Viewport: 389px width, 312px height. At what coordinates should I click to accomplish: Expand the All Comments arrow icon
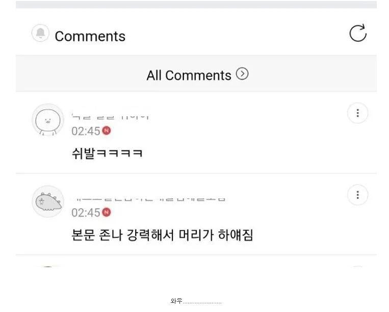243,74
